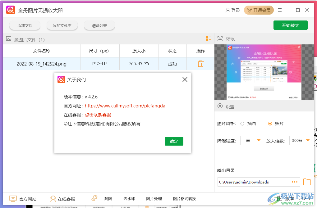Click the Become a Member (开通会员) button
The width and height of the screenshot is (317, 208).
pyautogui.click(x=259, y=10)
